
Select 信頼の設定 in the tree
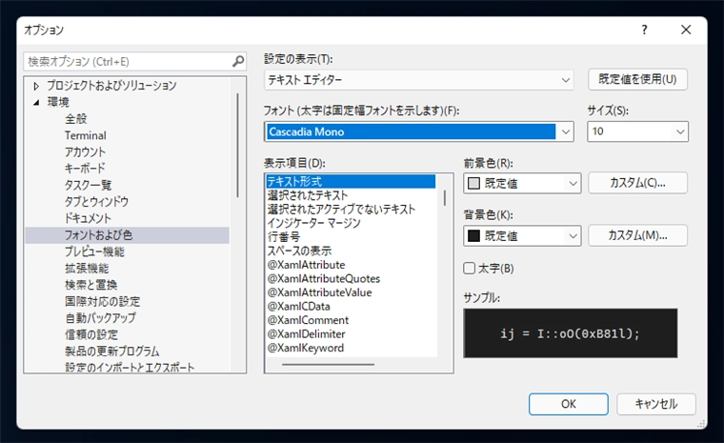91,335
